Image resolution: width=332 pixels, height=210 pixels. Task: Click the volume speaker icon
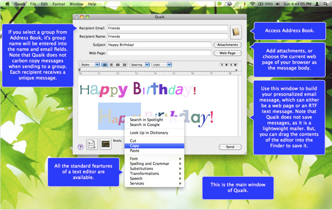(x=278, y=4)
